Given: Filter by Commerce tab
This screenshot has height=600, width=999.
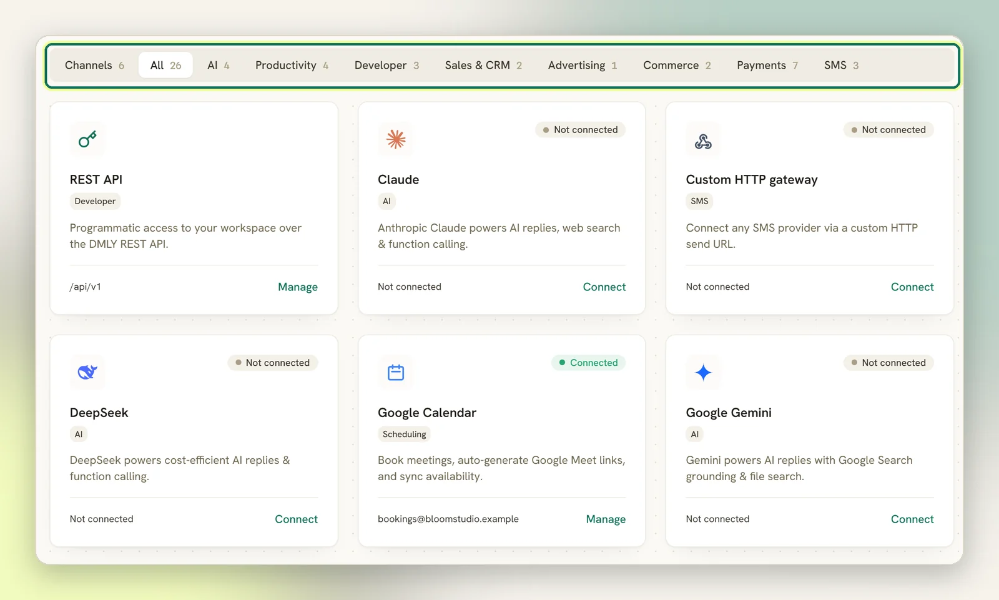Looking at the screenshot, I should click(x=677, y=65).
